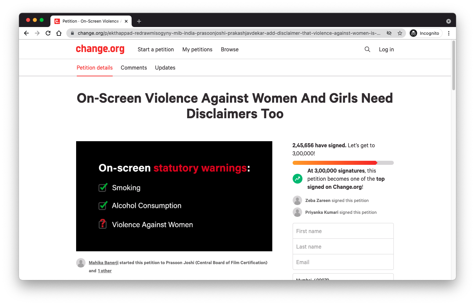The width and height of the screenshot is (475, 305).
Task: Open a new tab with plus icon
Action: pyautogui.click(x=139, y=21)
